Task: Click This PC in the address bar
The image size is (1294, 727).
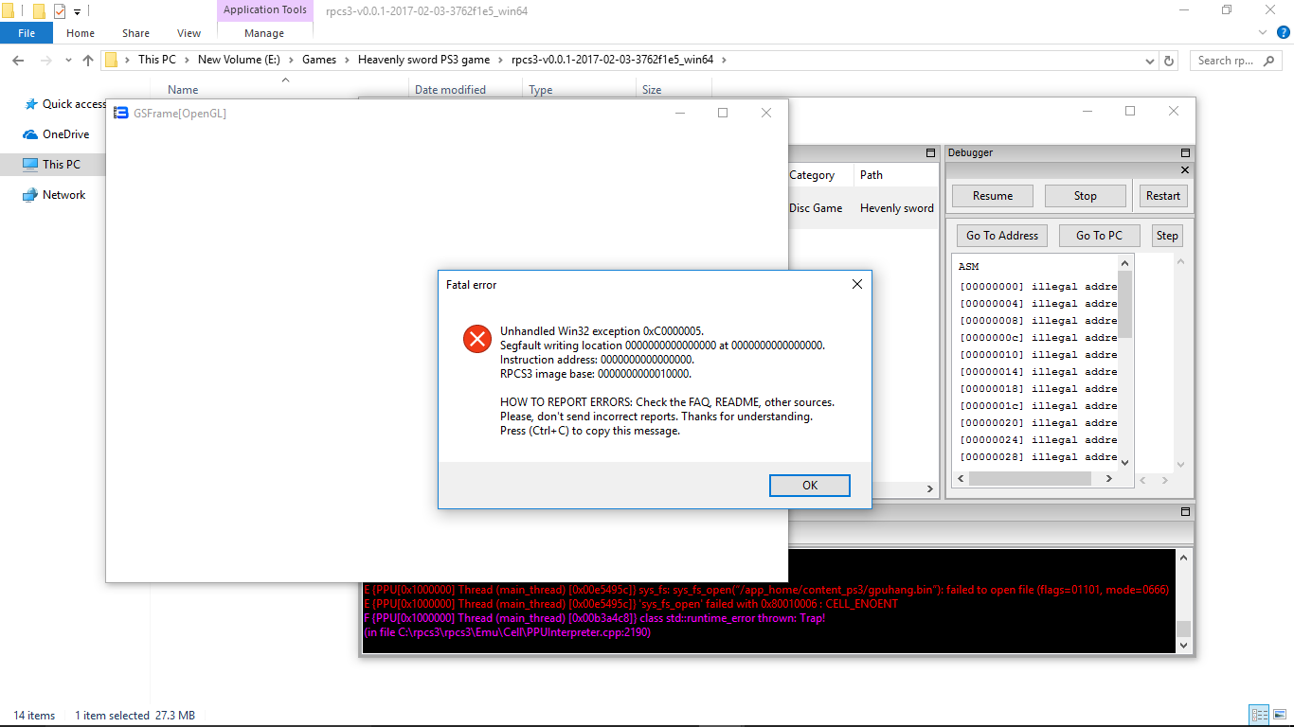Action: coord(156,60)
